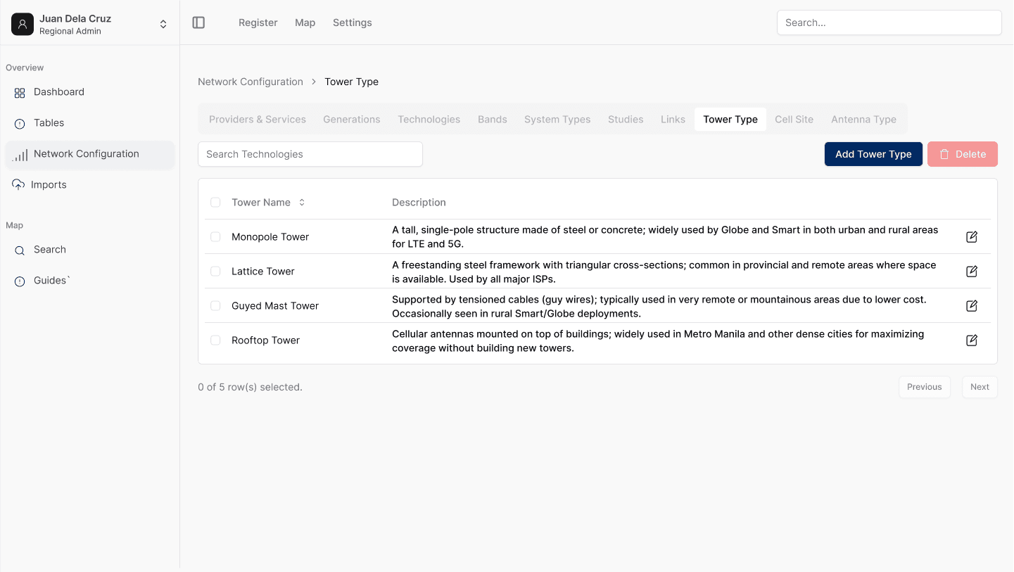The height and width of the screenshot is (572, 1014).
Task: Click the Dashboard grid icon
Action: (x=20, y=92)
